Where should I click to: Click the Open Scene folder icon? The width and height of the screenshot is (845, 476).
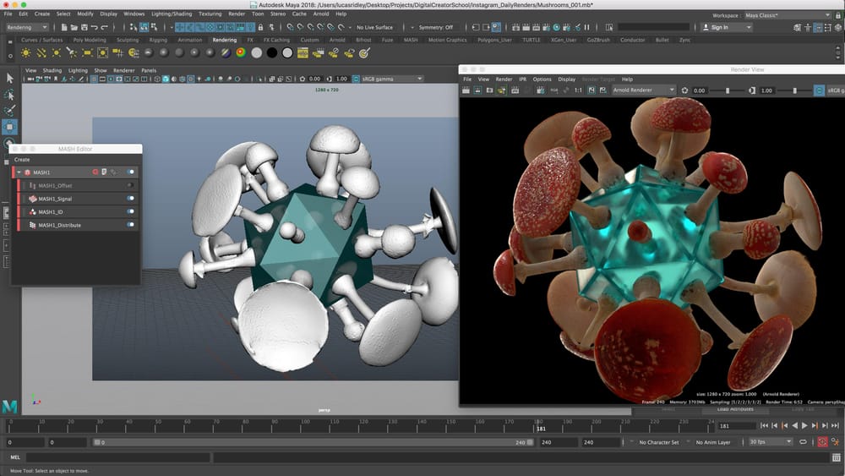(x=74, y=27)
